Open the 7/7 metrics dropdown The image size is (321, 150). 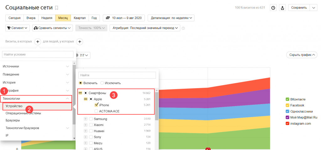pyautogui.click(x=84, y=55)
